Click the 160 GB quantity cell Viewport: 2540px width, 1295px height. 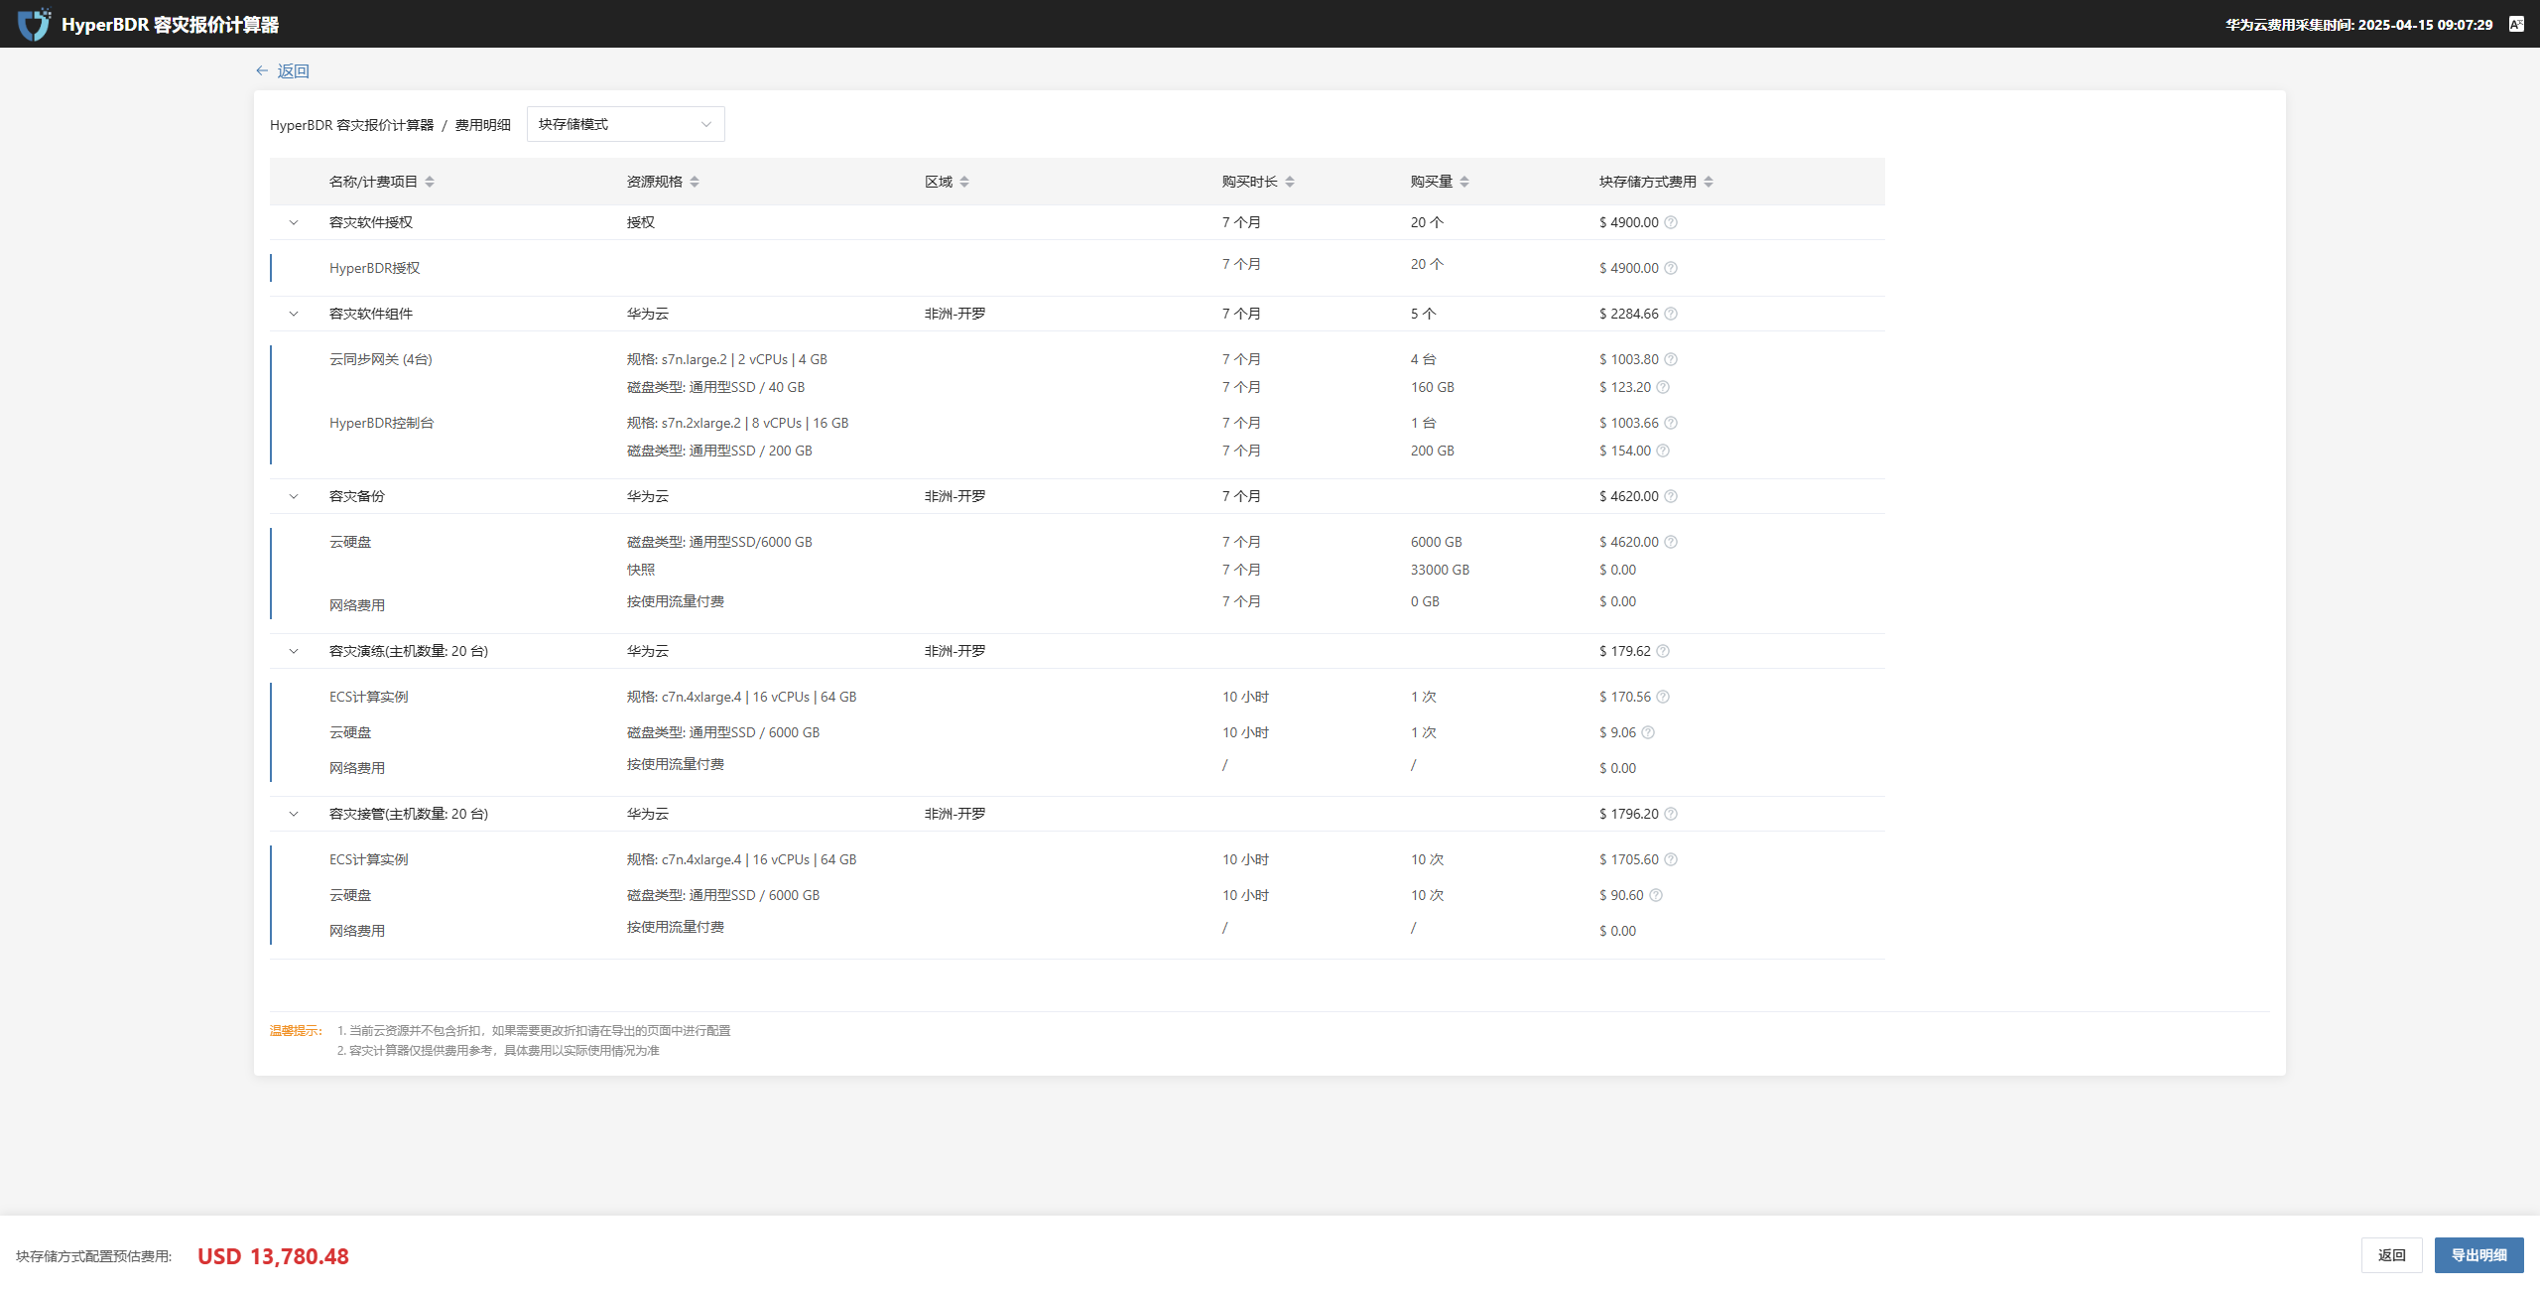(1433, 387)
